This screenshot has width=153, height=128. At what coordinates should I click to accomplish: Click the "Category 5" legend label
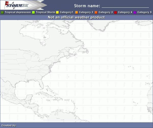[x=145, y=12]
